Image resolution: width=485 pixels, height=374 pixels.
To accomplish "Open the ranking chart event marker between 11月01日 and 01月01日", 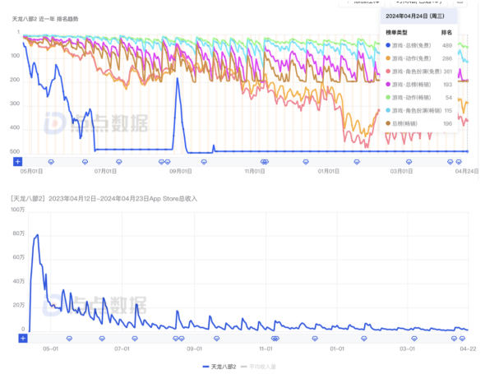I will (x=306, y=162).
